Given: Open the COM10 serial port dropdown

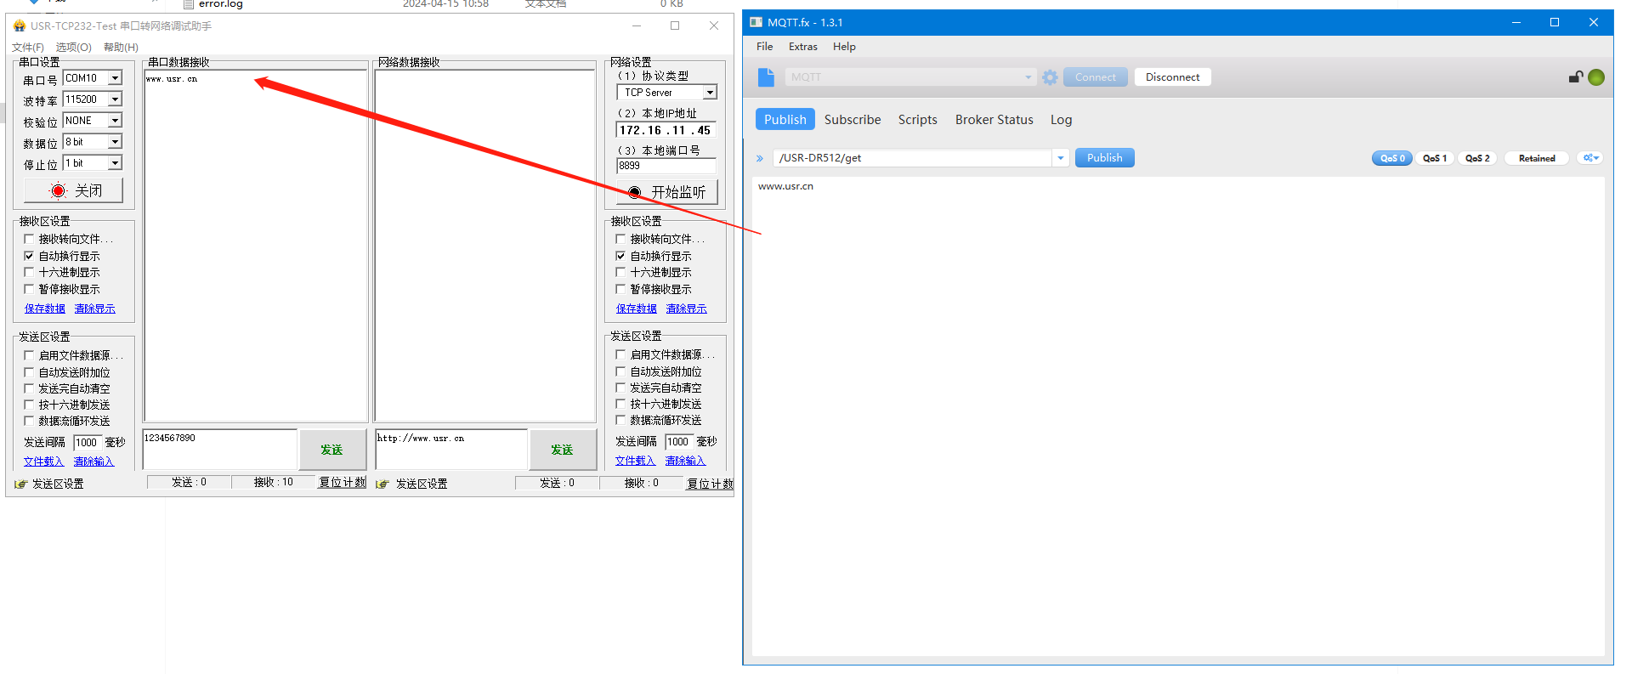Looking at the screenshot, I should (116, 78).
